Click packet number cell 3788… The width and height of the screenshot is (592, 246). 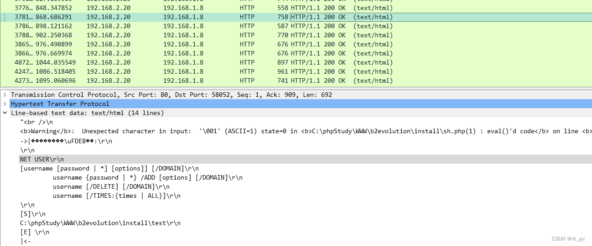[23, 35]
